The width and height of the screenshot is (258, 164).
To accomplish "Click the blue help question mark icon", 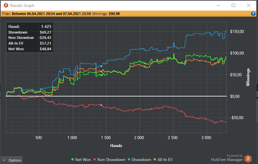I will (253, 14).
